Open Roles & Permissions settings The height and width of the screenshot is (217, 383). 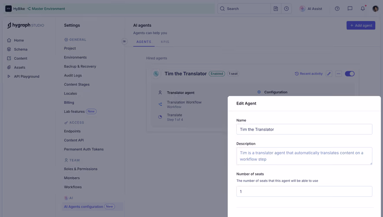coord(80,169)
